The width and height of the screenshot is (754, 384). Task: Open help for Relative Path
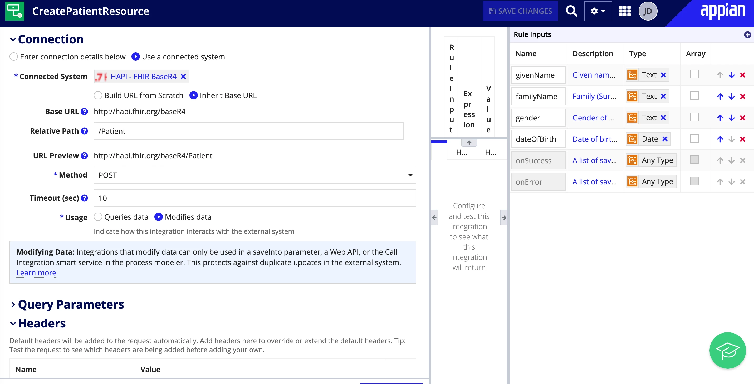coord(84,131)
